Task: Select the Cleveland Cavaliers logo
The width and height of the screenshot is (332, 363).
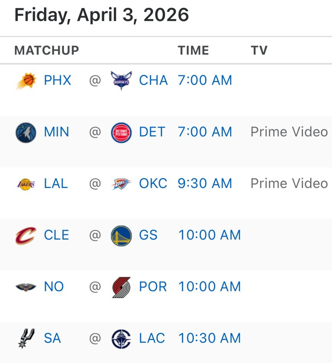Action: [x=26, y=235]
